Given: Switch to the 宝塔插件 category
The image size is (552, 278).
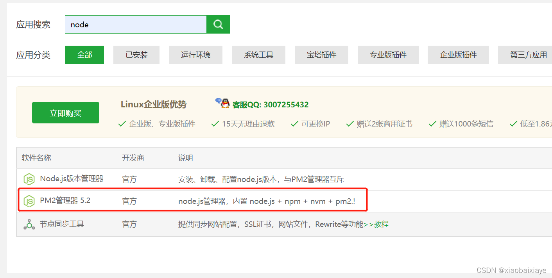Looking at the screenshot, I should coord(321,55).
